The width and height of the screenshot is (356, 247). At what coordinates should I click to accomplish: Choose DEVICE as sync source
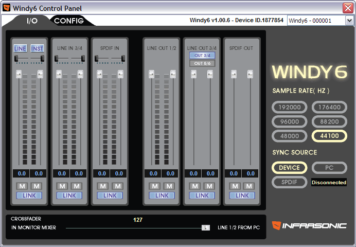pyautogui.click(x=290, y=168)
